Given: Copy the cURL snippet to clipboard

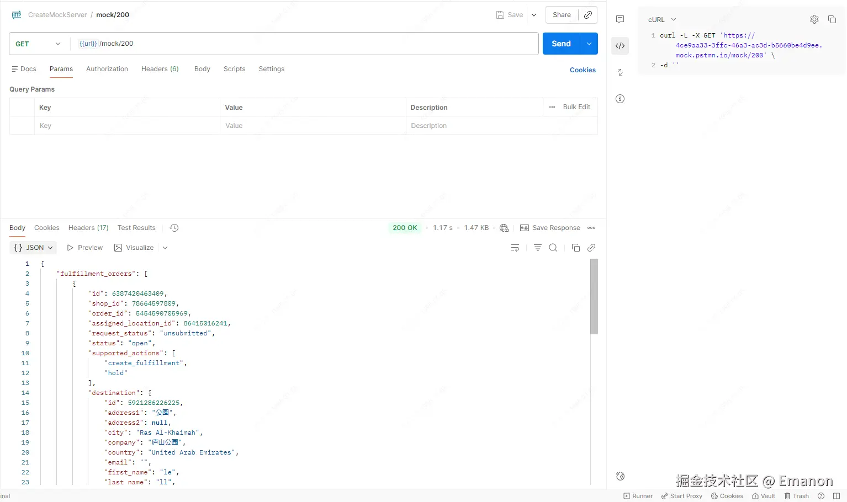Looking at the screenshot, I should pyautogui.click(x=832, y=19).
